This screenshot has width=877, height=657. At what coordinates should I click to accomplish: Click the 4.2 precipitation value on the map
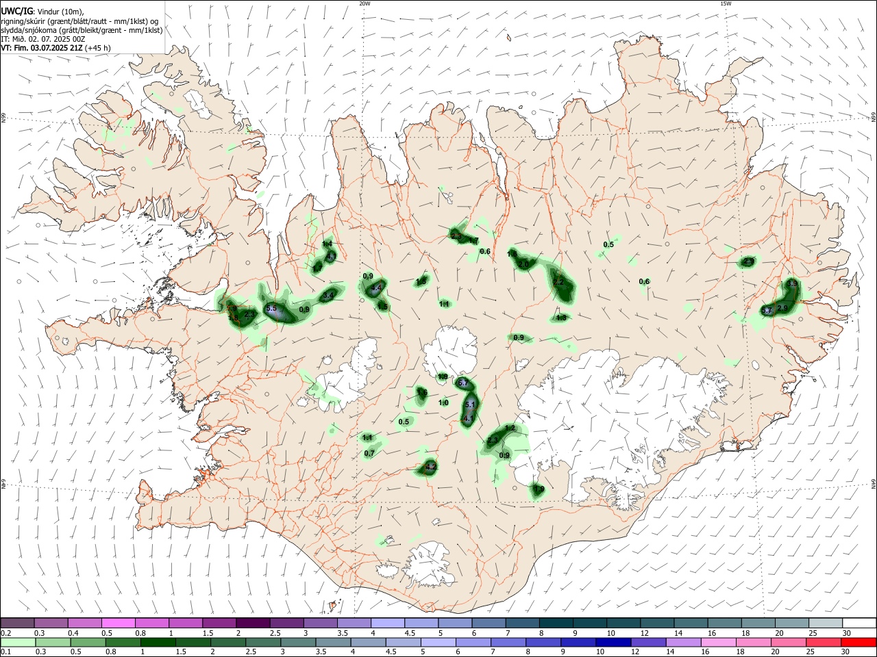click(431, 467)
